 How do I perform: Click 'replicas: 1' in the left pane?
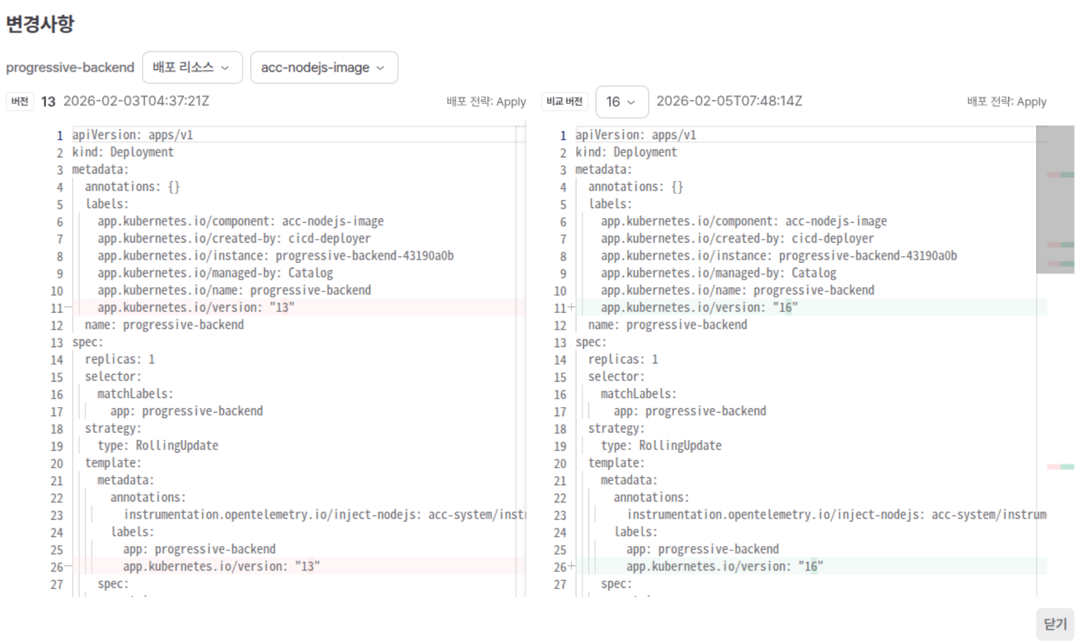[x=120, y=359]
